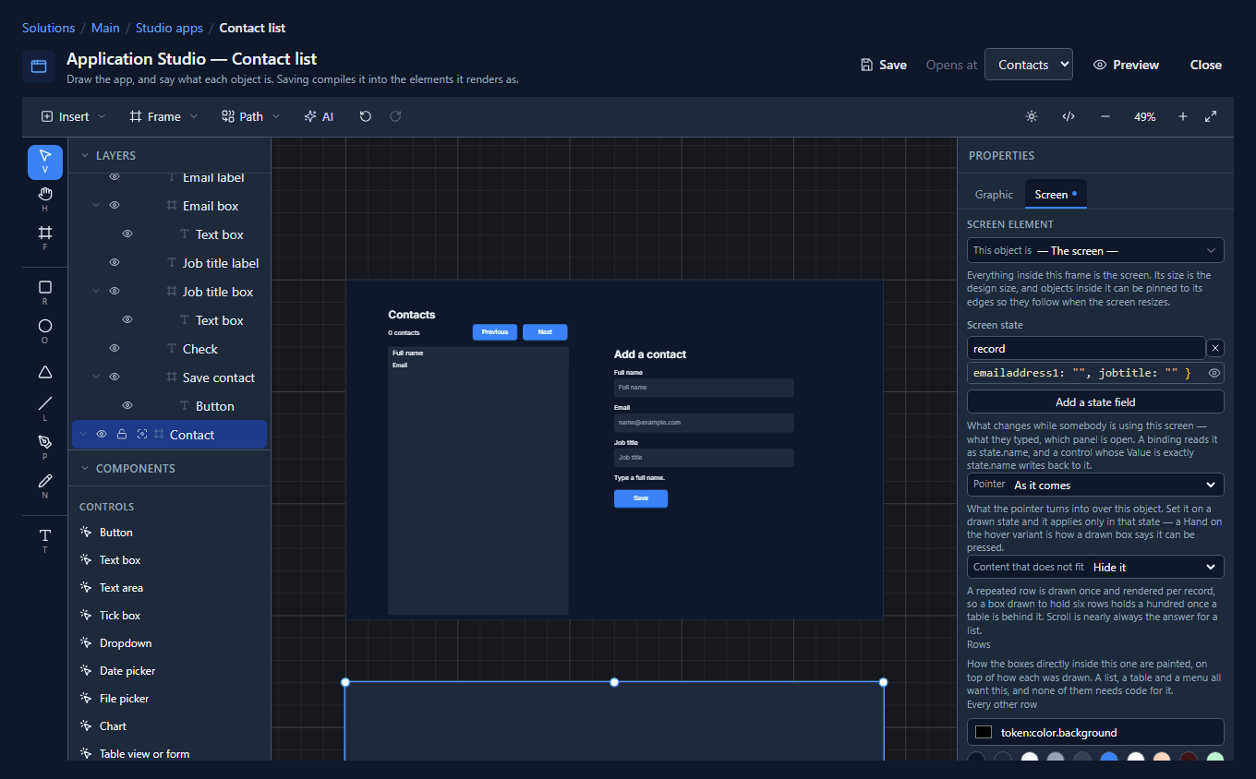1256x779 pixels.
Task: Redo the undone change
Action: [x=395, y=116]
